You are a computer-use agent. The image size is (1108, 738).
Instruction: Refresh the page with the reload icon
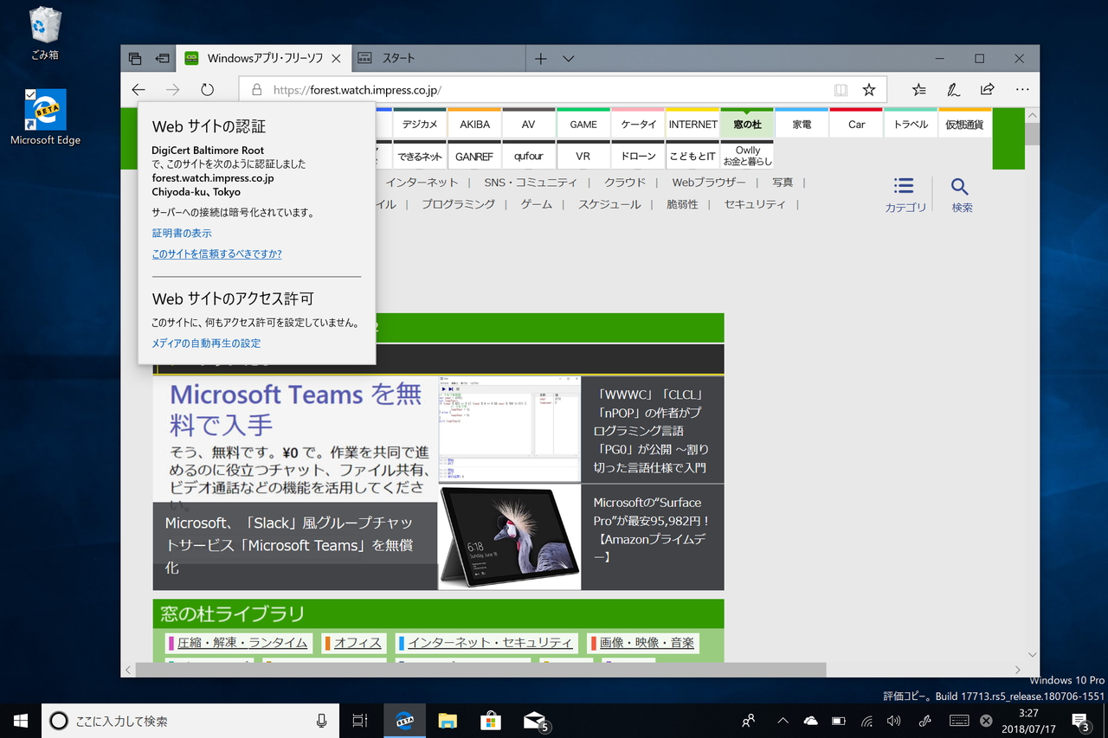207,89
